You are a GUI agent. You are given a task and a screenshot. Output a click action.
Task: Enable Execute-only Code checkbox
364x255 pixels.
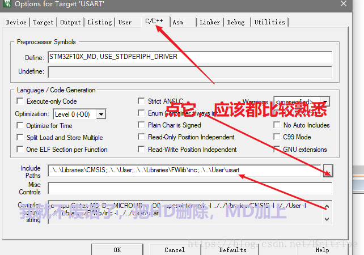coord(20,101)
